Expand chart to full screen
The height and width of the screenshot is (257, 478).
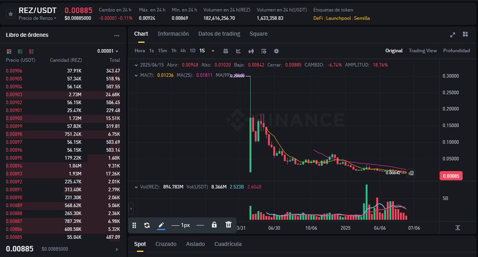(453, 35)
